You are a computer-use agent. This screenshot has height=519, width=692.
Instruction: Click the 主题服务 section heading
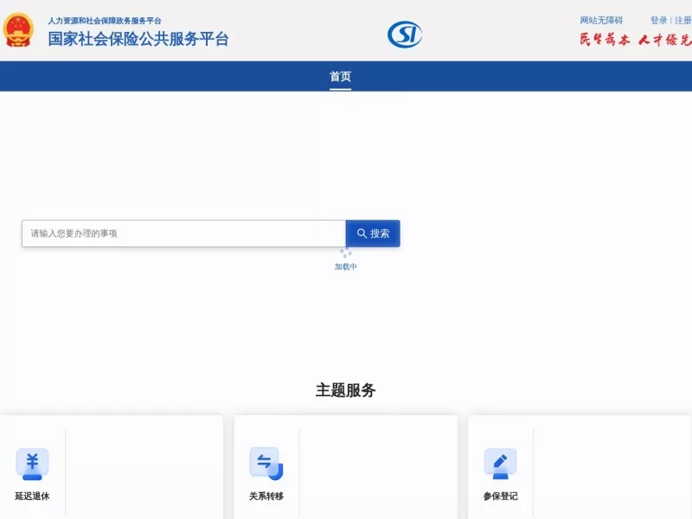pyautogui.click(x=345, y=390)
